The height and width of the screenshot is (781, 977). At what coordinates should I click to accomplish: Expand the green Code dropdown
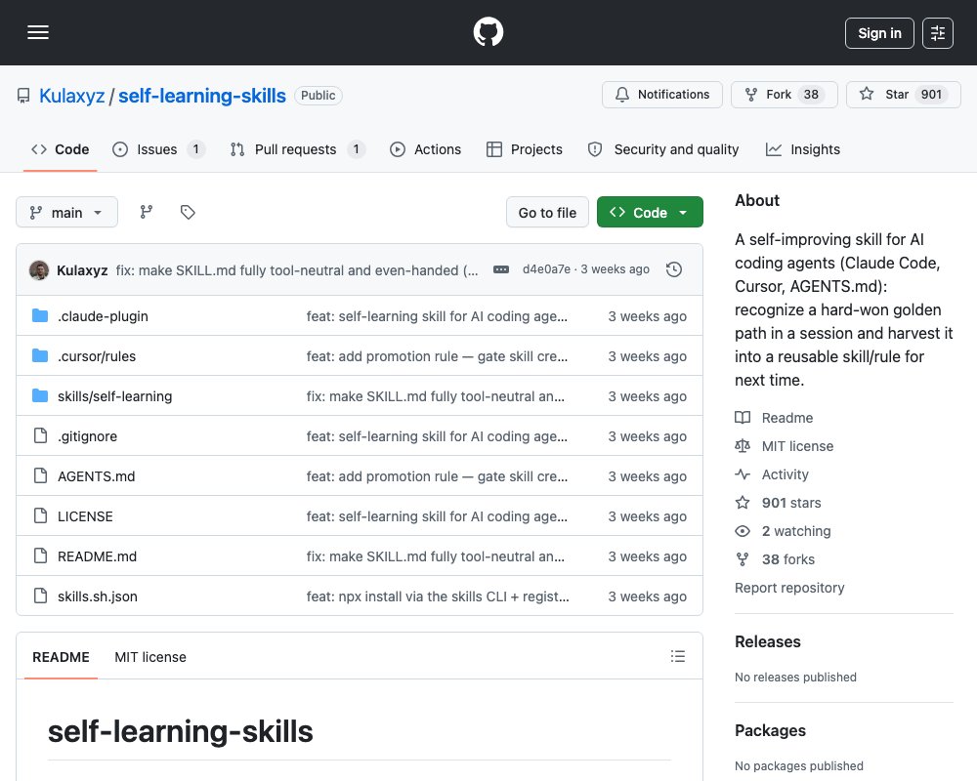tap(650, 213)
